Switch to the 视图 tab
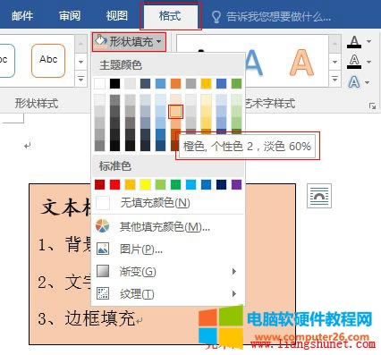Screen dimensions: 381x355 117,16
